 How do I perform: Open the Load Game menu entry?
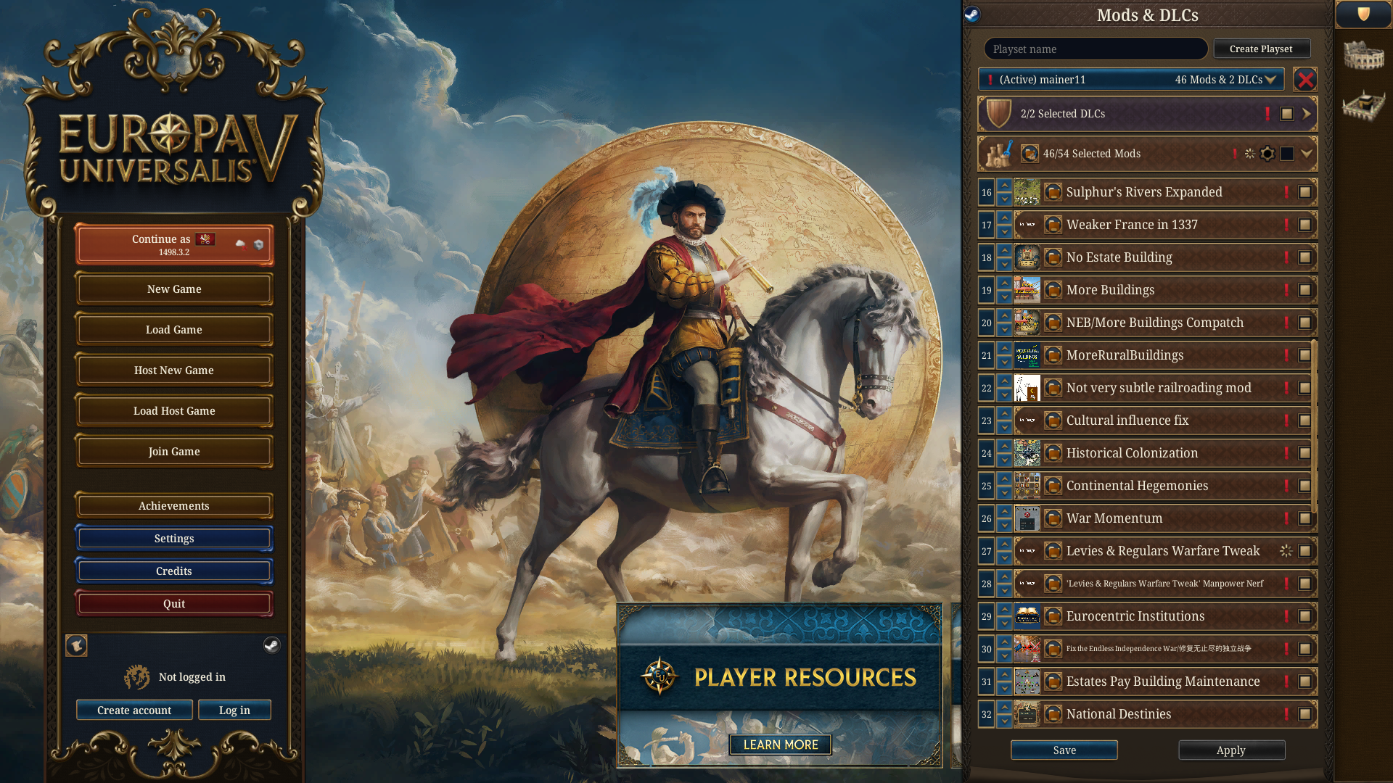(174, 330)
